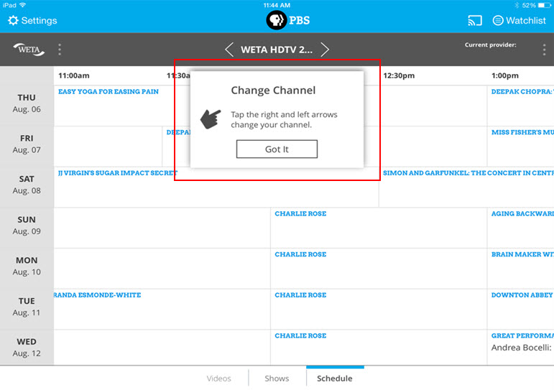This screenshot has width=554, height=390.
Task: Open the Watchlist
Action: coord(520,21)
